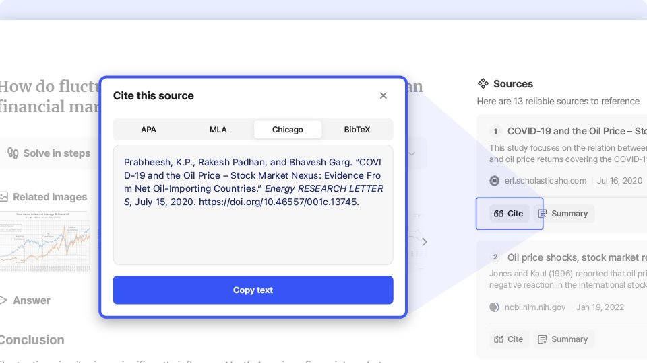
Task: Select the Chicago citation tab
Action: (x=288, y=130)
